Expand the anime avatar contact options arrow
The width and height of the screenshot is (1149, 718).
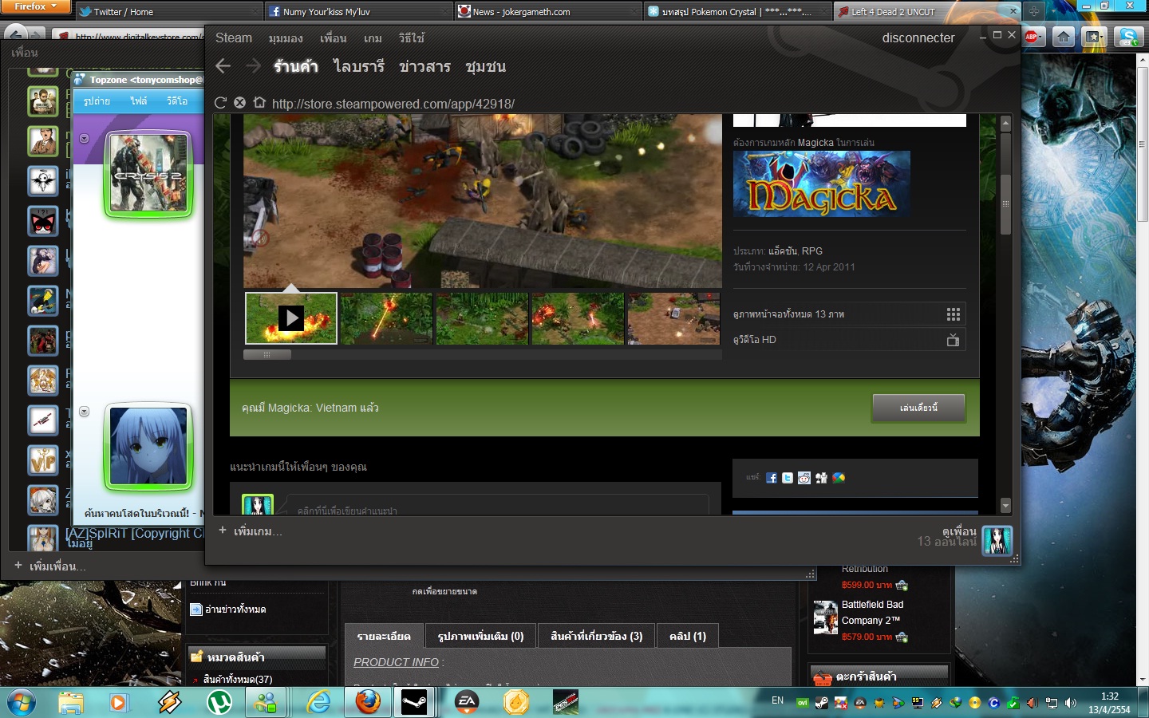84,412
